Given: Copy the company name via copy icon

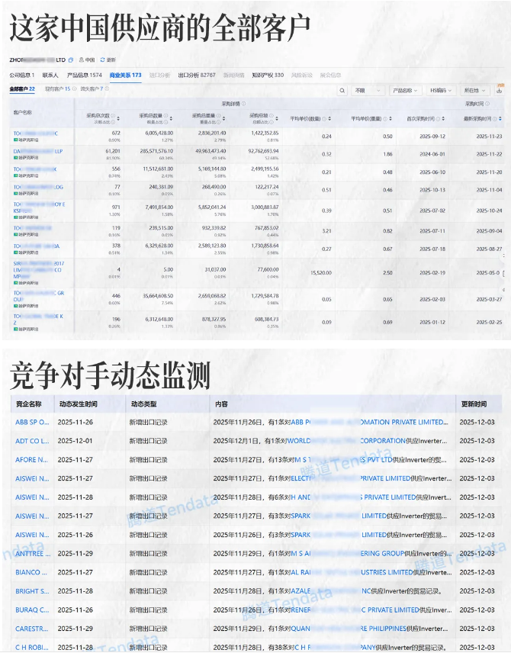Looking at the screenshot, I should pyautogui.click(x=71, y=60).
